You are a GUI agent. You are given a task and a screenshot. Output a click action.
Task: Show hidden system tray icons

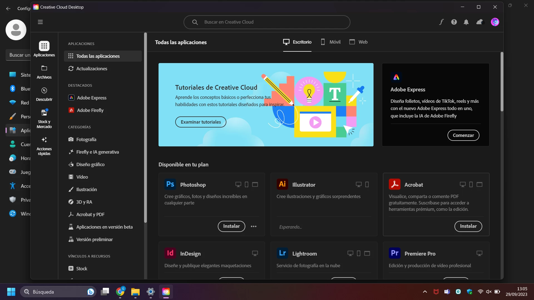click(x=425, y=292)
